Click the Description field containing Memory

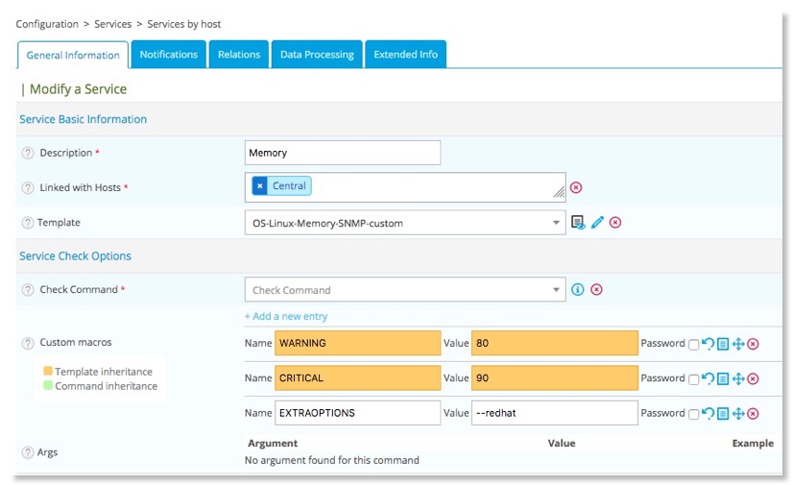point(342,153)
